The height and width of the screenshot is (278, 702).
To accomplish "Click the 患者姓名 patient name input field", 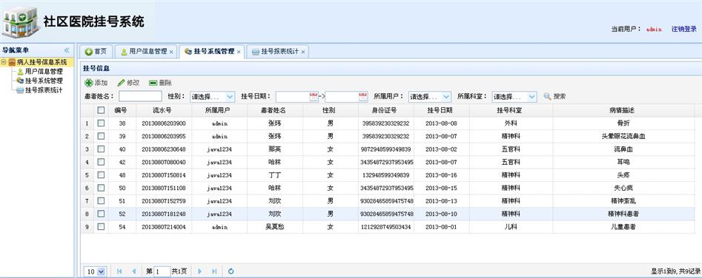I will click(x=140, y=96).
